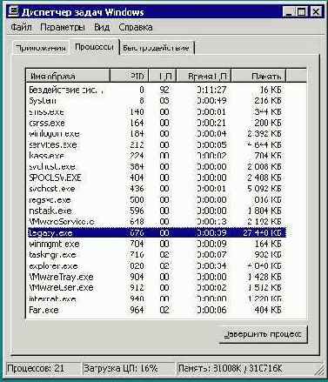Sort by Память column header

coord(258,76)
